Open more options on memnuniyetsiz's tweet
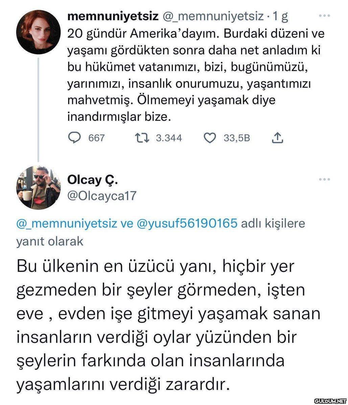 click(x=324, y=16)
